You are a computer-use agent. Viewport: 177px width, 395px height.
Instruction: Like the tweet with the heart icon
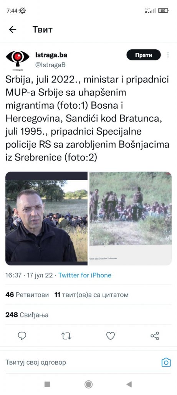click(111, 336)
